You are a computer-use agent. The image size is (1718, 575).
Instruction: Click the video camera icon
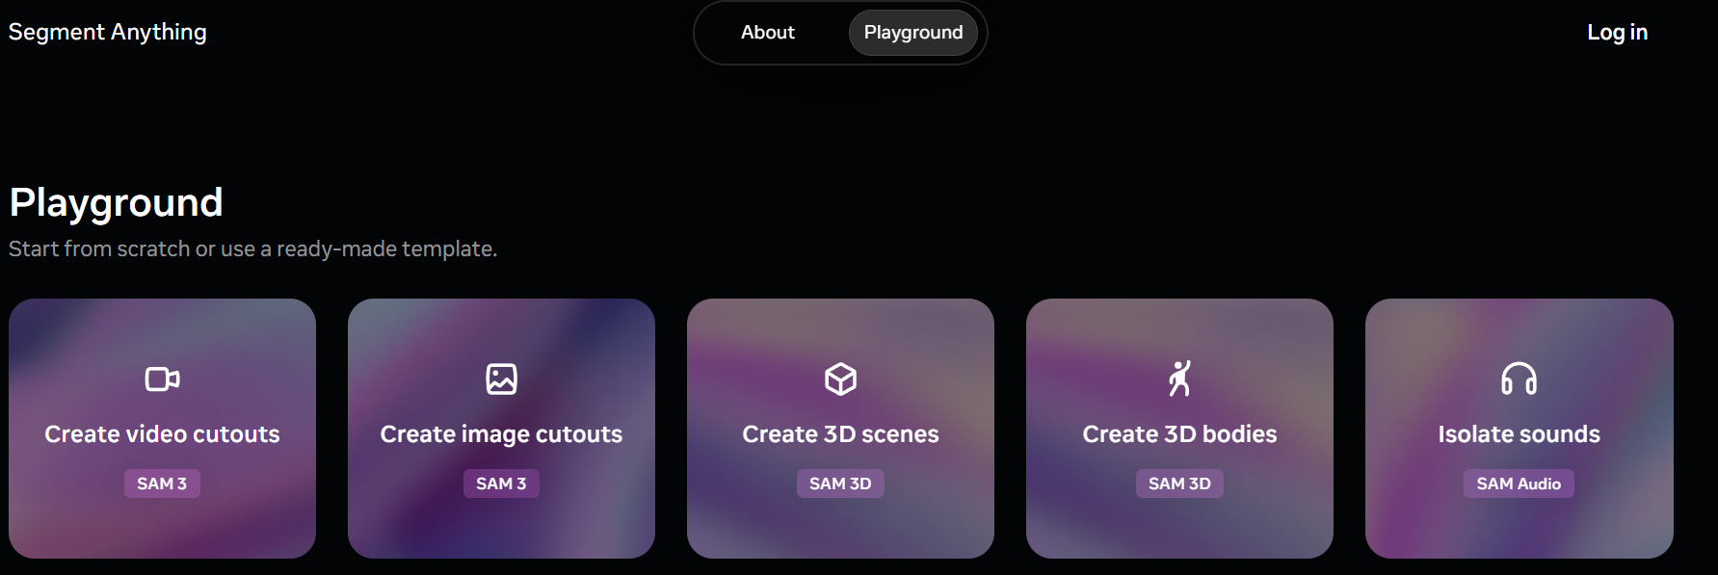click(x=162, y=379)
